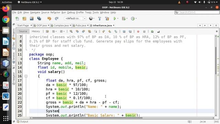220x124 pixels.
Task: Click the Clean and Build Project icon
Action: tap(107, 19)
